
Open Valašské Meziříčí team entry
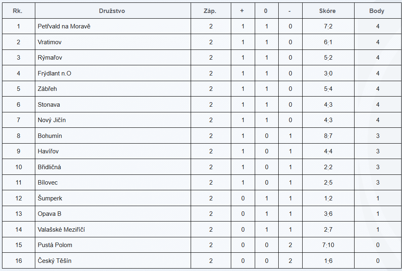61,230
